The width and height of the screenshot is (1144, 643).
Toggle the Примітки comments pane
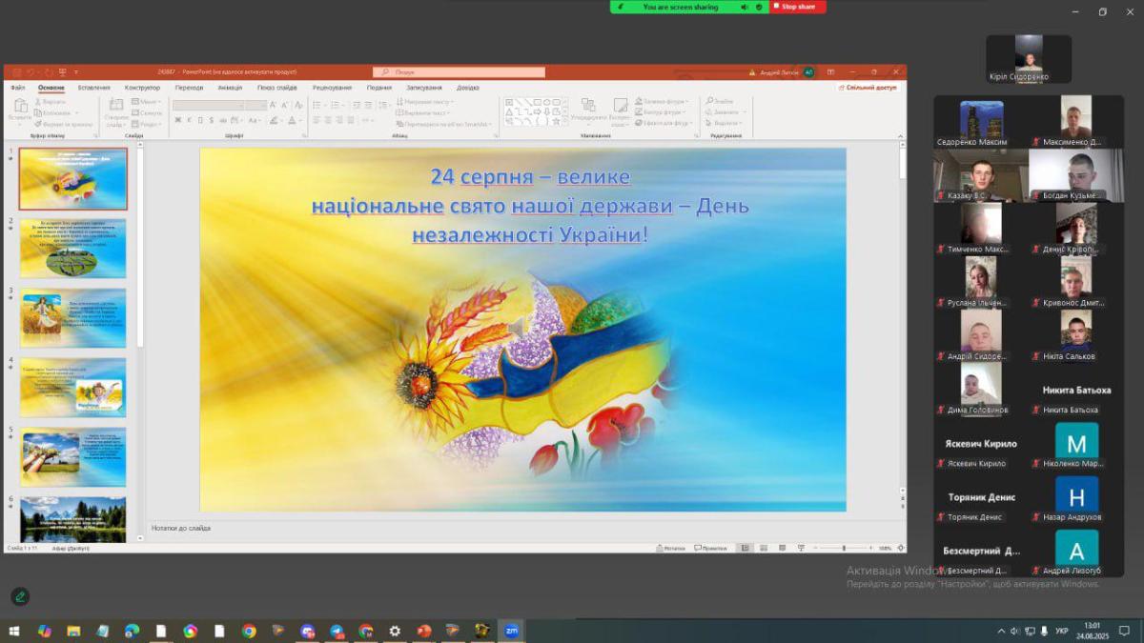(x=711, y=549)
